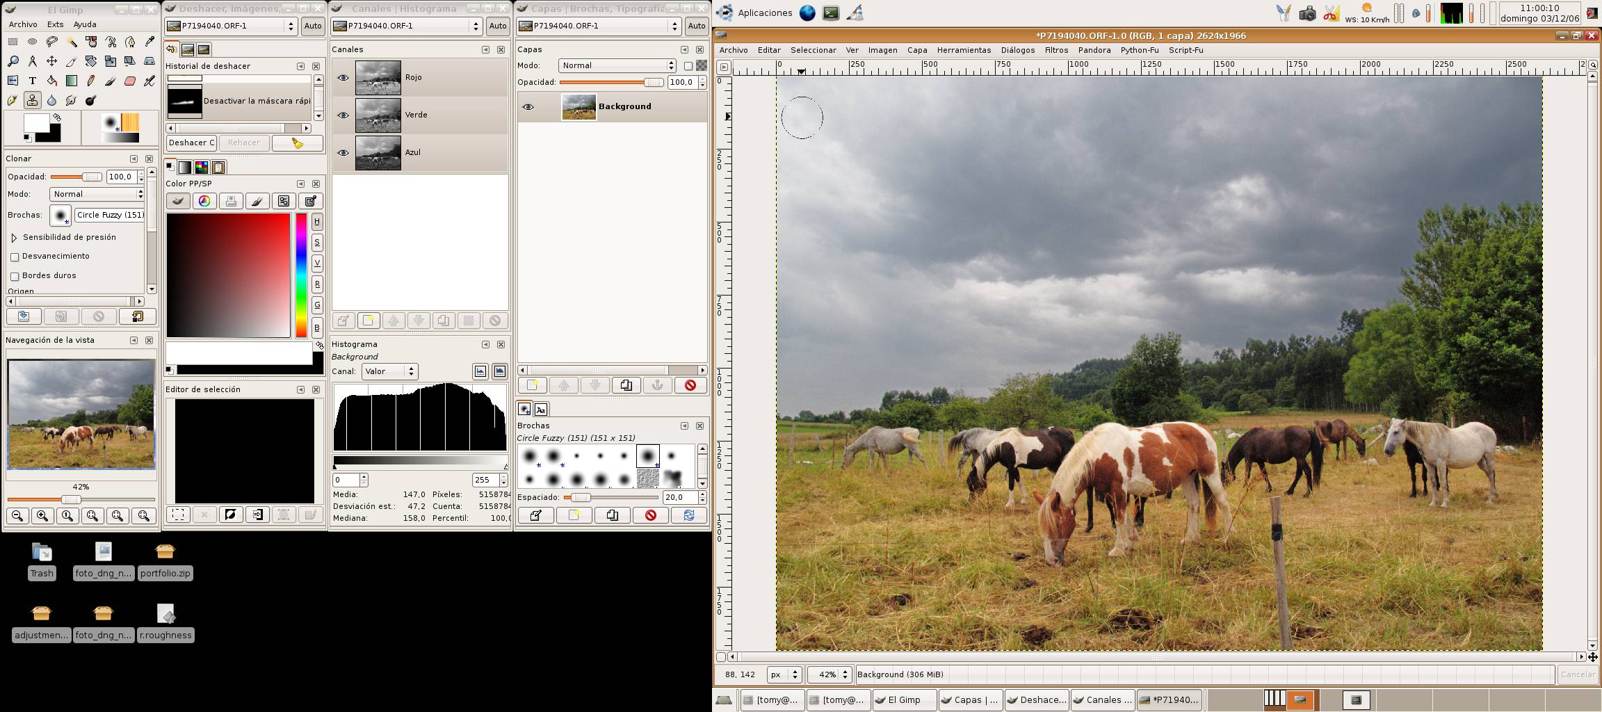Select the Free Select lasso tool
Image resolution: width=1602 pixels, height=712 pixels.
pyautogui.click(x=51, y=42)
